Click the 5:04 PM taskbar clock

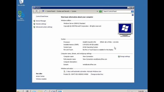[141, 91]
